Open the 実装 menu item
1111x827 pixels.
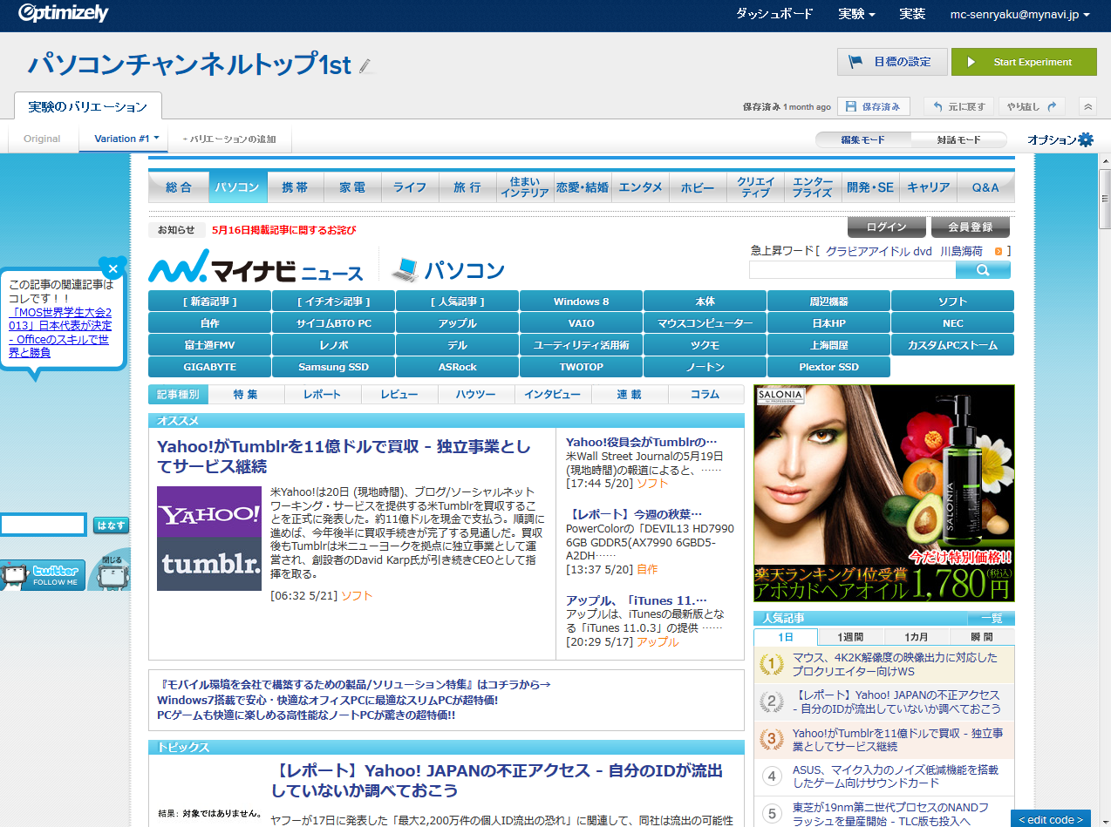[912, 14]
